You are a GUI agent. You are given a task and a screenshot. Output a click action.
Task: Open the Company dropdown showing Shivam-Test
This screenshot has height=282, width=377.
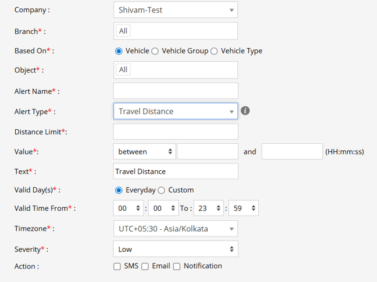(x=175, y=10)
